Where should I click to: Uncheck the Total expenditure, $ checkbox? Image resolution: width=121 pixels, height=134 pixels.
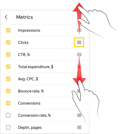click(8, 67)
